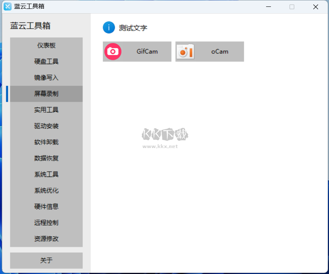The image size is (329, 274).
Task: Click the 蓝云工具箱 app icon in title bar
Action: click(x=8, y=6)
